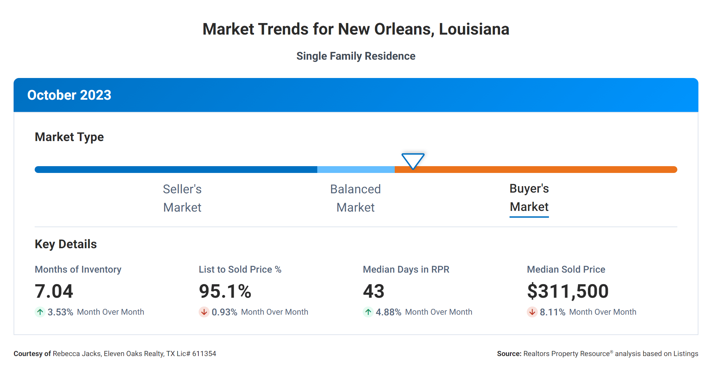Click the orange buyer's segment of the bar
Screen dimensions: 712x373
point(544,170)
